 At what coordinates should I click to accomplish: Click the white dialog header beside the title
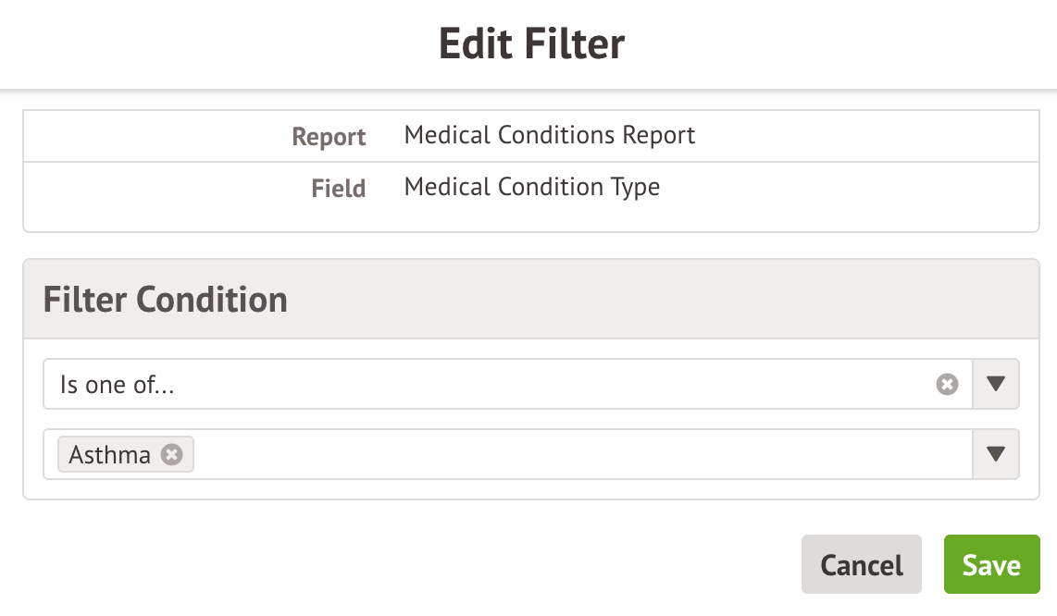pos(833,43)
